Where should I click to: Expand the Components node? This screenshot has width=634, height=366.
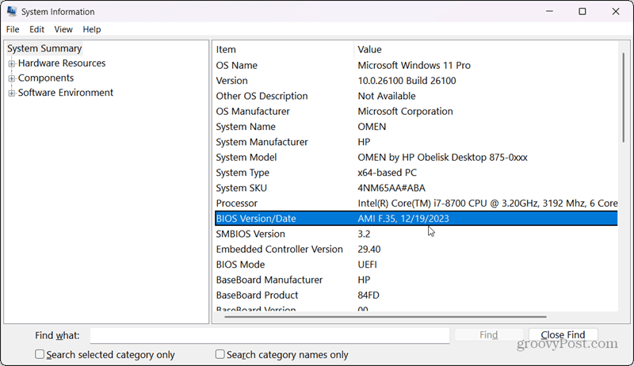point(12,78)
